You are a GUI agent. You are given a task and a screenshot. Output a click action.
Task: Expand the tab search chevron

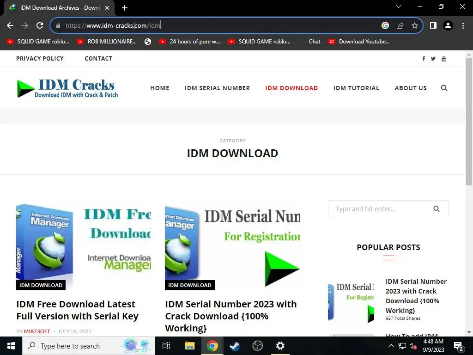[399, 6]
